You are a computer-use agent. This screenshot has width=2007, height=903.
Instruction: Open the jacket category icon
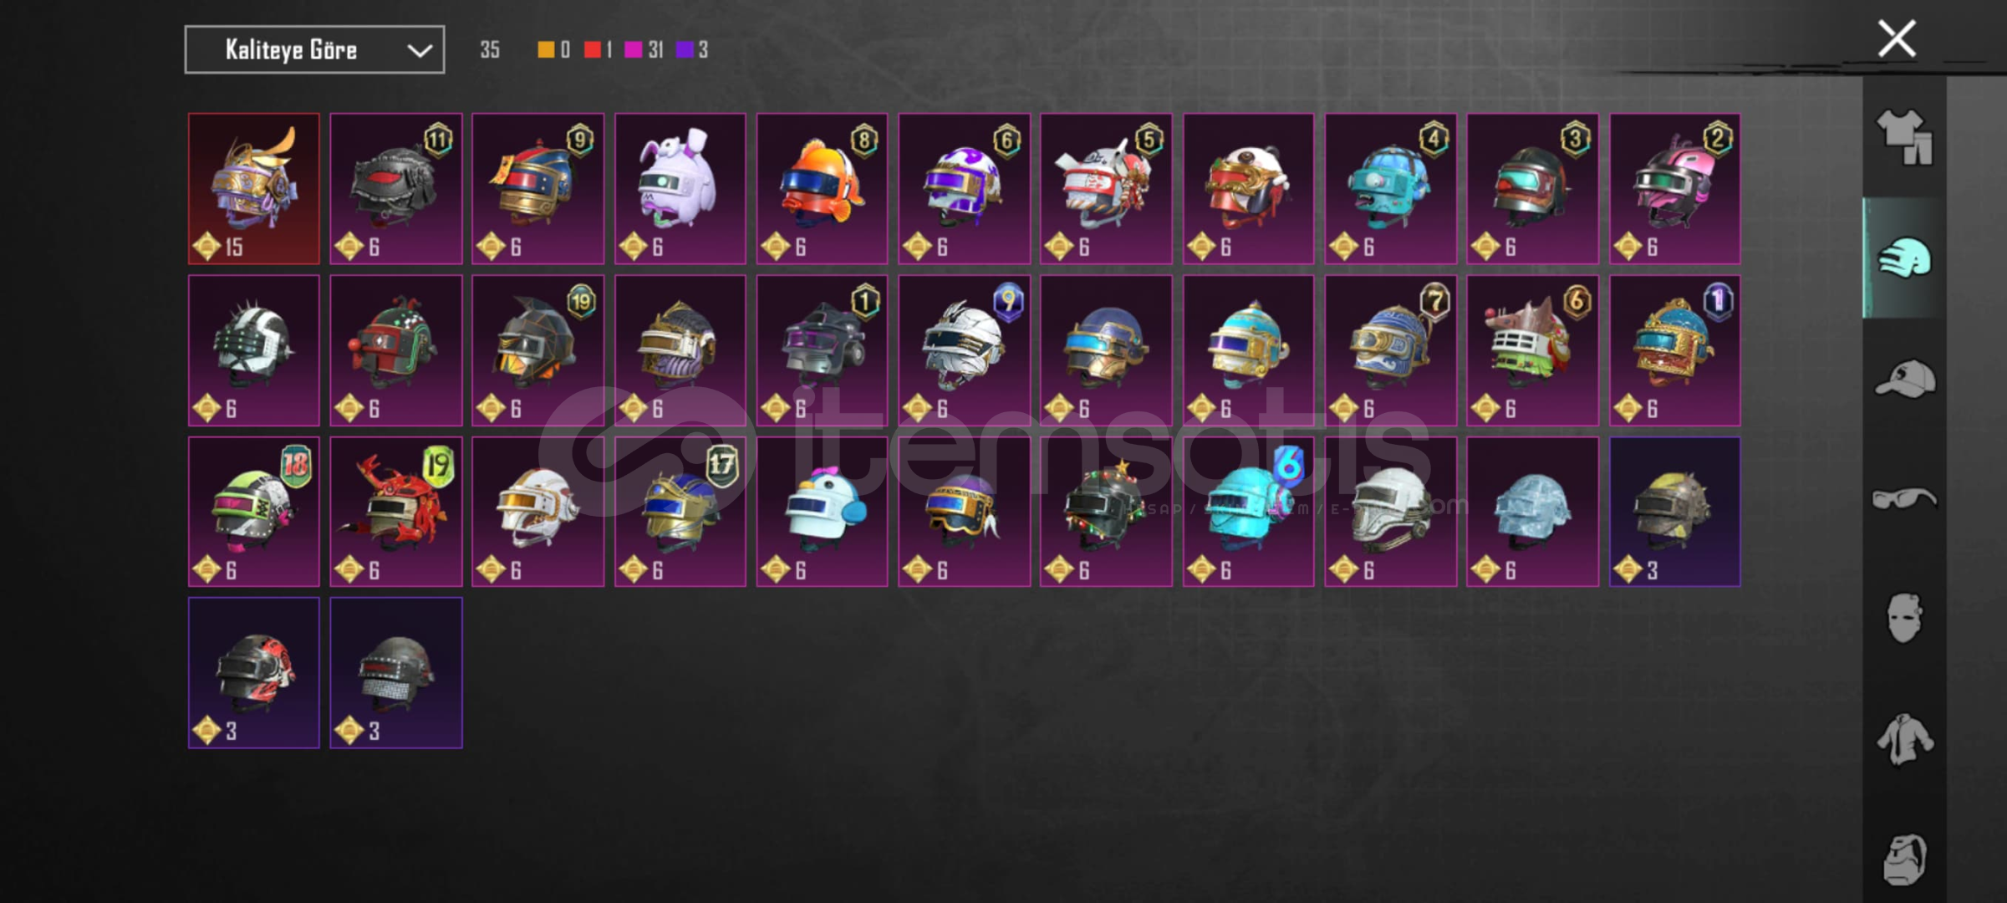point(1904,739)
